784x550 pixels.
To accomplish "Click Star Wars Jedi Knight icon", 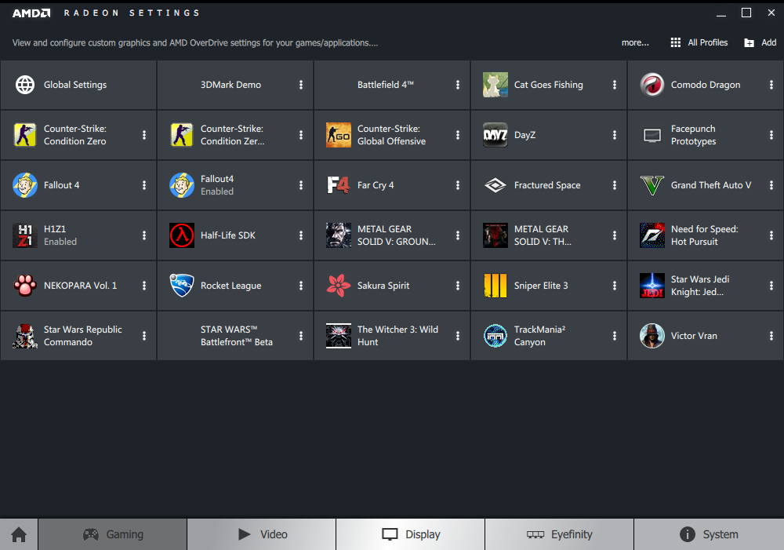I will point(652,286).
